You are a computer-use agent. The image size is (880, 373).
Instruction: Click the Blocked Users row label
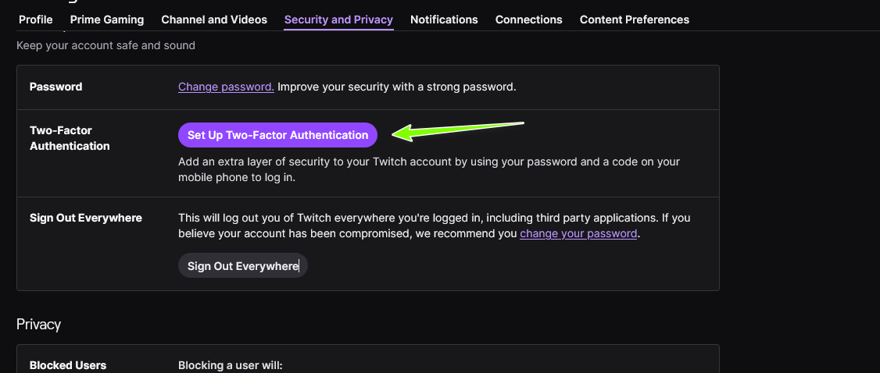click(x=68, y=365)
